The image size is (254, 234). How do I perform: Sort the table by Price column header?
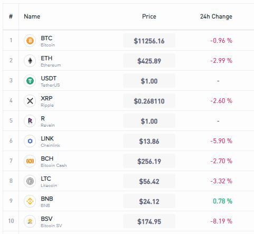tap(149, 16)
